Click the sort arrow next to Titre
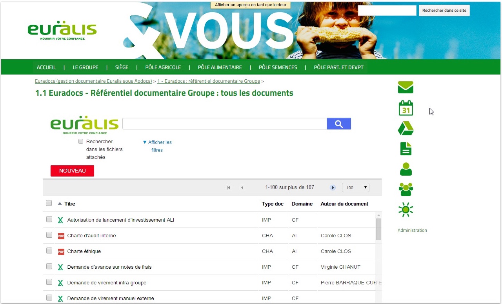This screenshot has width=502, height=304. click(x=60, y=204)
